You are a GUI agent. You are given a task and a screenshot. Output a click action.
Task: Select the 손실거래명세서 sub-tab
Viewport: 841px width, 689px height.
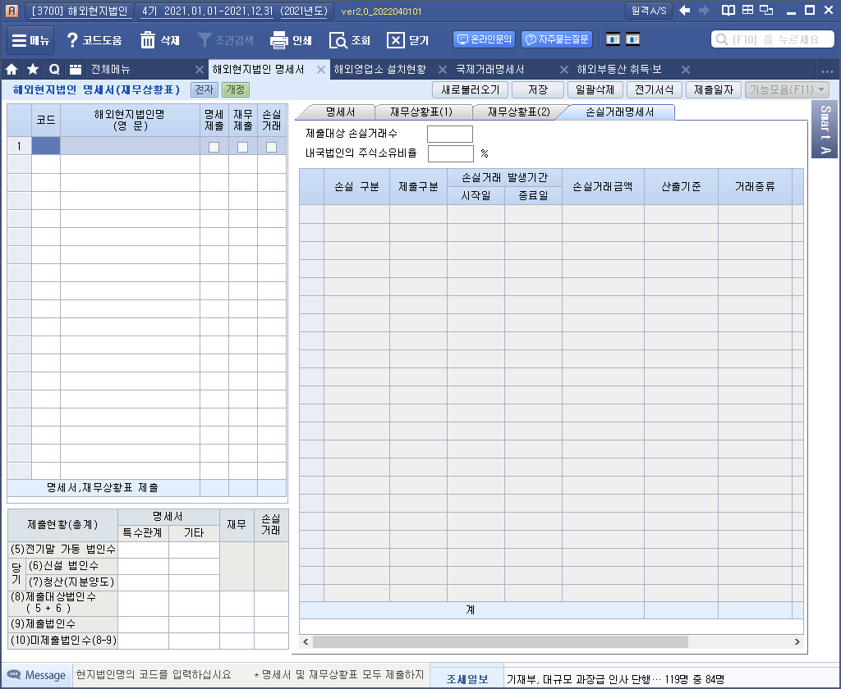point(619,112)
